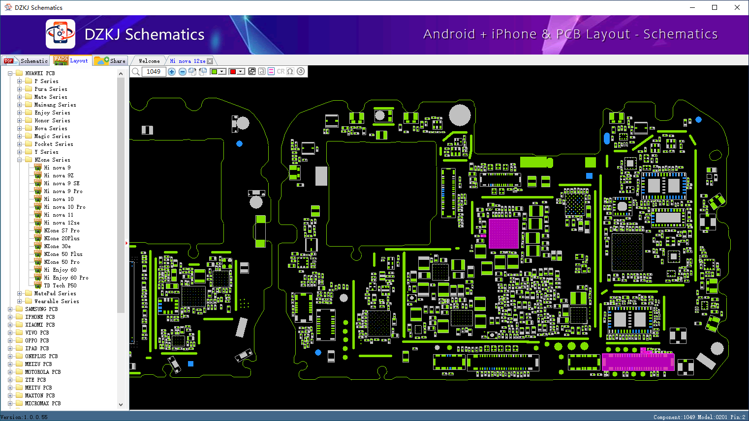
Task: Click the component search input field showing 1049
Action: pyautogui.click(x=154, y=72)
